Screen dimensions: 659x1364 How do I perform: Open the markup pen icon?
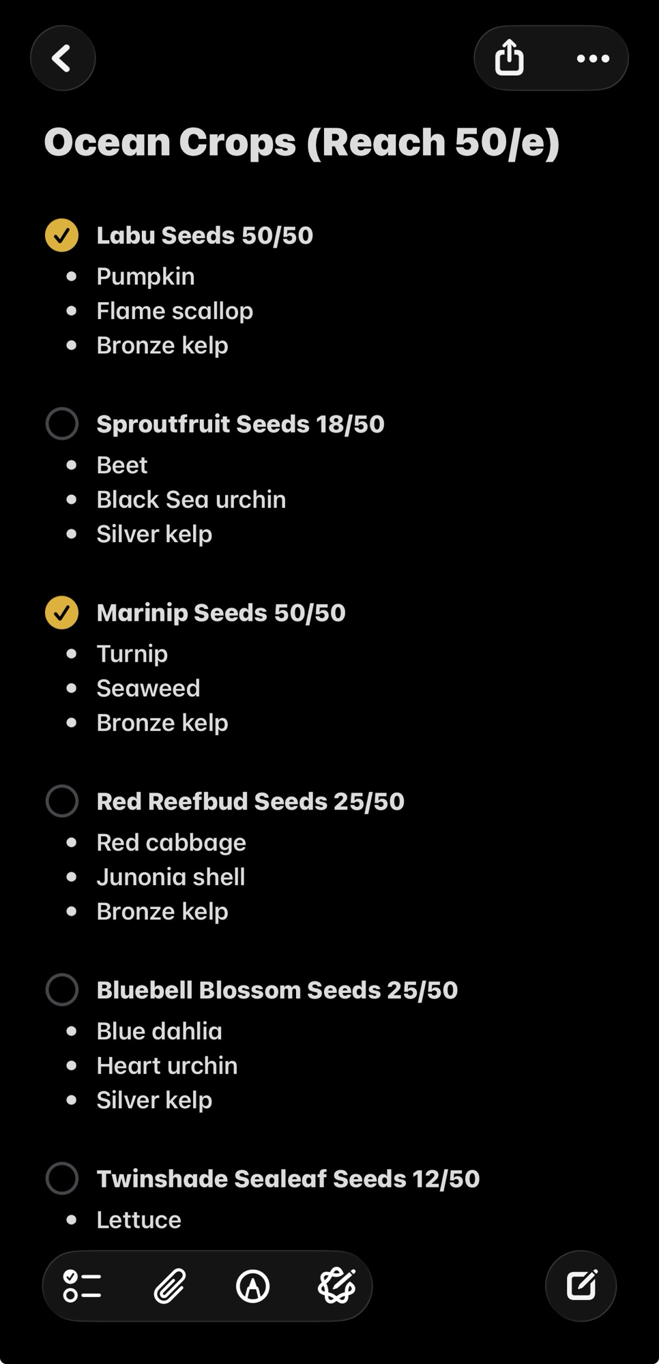pos(253,1286)
